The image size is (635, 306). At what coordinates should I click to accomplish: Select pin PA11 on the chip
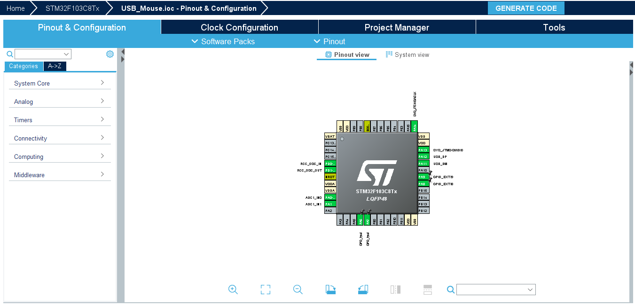(423, 164)
